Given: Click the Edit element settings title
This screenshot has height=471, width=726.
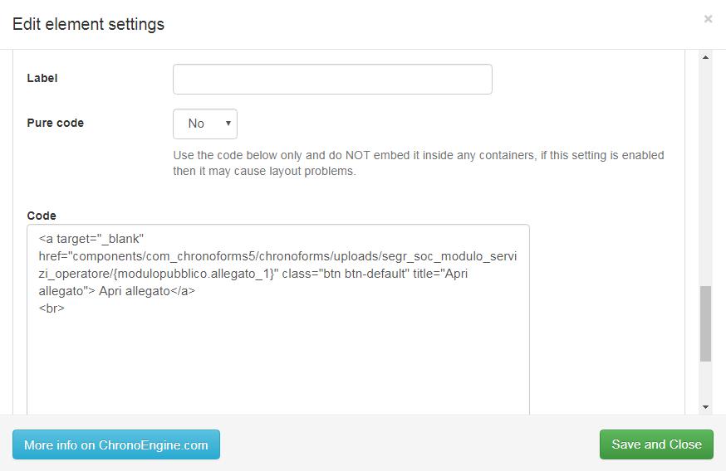Looking at the screenshot, I should click(88, 24).
